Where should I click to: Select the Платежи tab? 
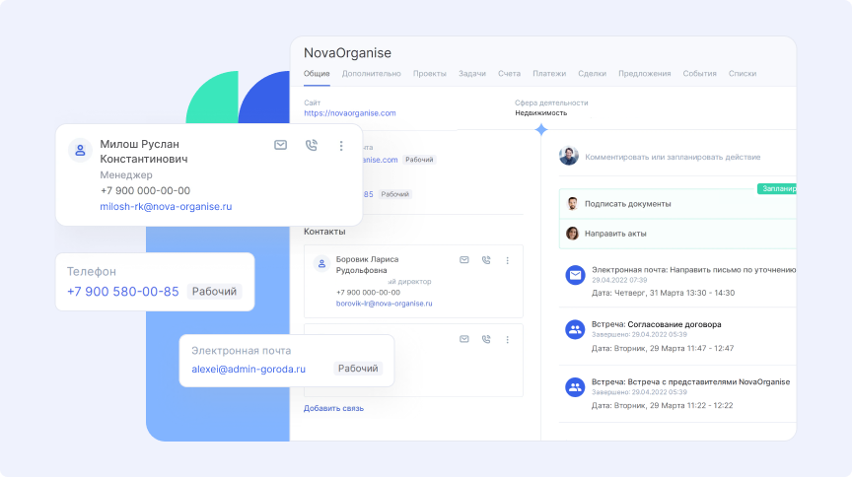(x=549, y=74)
